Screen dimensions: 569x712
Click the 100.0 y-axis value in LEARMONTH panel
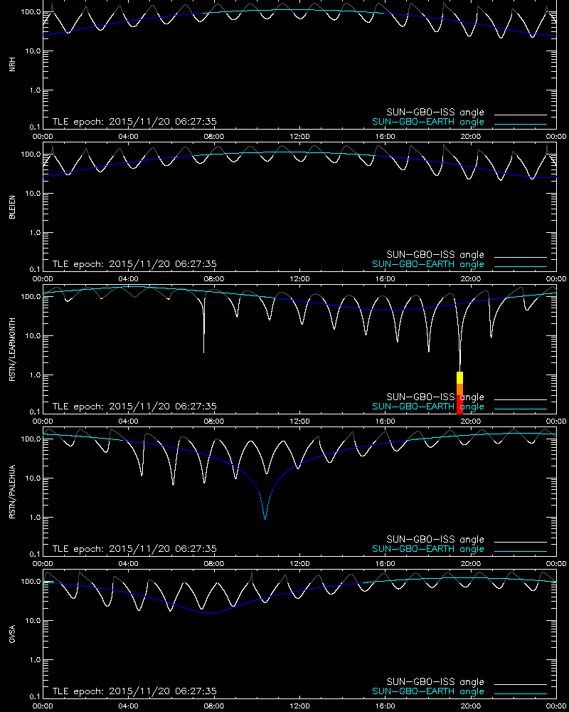coord(31,296)
